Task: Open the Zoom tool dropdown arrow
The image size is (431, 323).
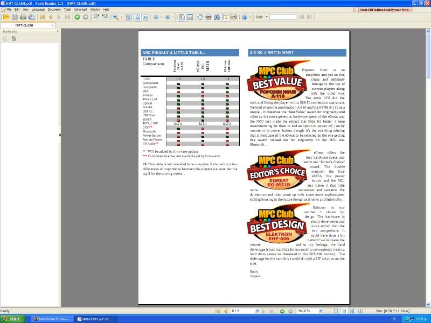Action: pyautogui.click(x=121, y=17)
